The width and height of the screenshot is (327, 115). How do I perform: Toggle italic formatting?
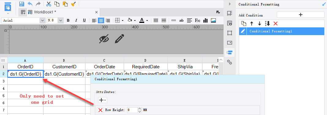[76, 20]
